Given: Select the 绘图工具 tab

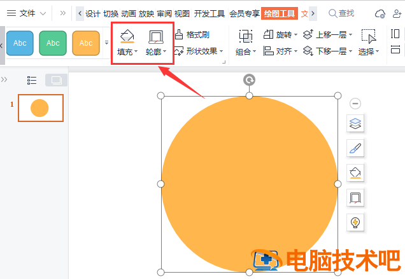Looking at the screenshot, I should pos(280,13).
